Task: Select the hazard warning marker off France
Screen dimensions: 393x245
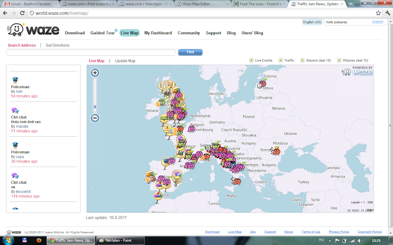Action: click(x=167, y=128)
